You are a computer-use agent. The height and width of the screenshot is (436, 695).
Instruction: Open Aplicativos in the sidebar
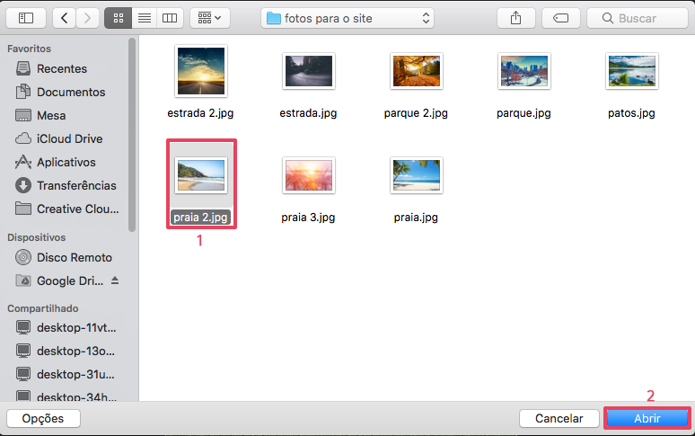click(56, 163)
